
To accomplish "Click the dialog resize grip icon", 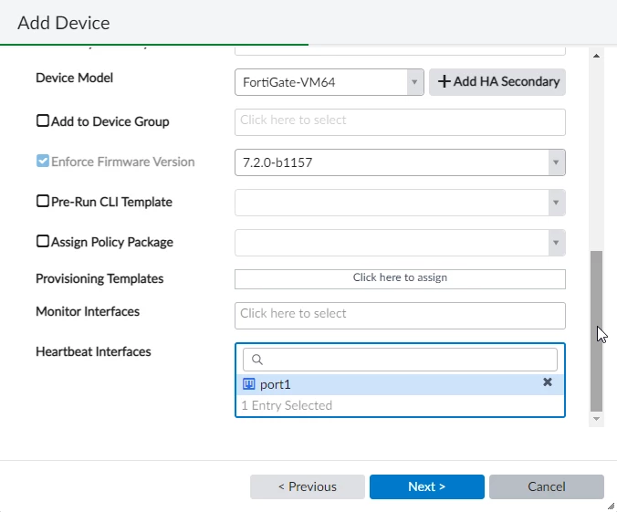I will pos(611,507).
